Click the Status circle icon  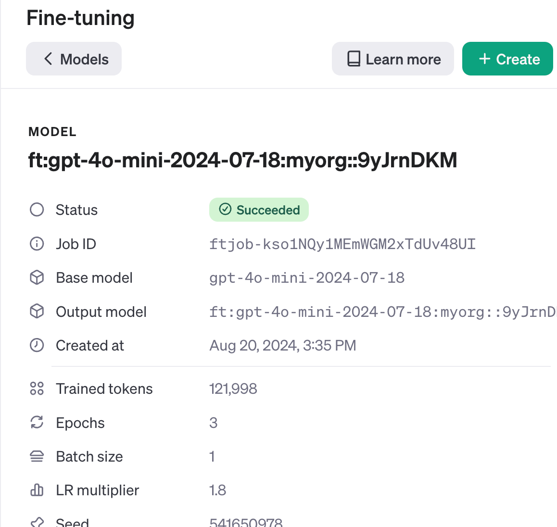(x=37, y=210)
